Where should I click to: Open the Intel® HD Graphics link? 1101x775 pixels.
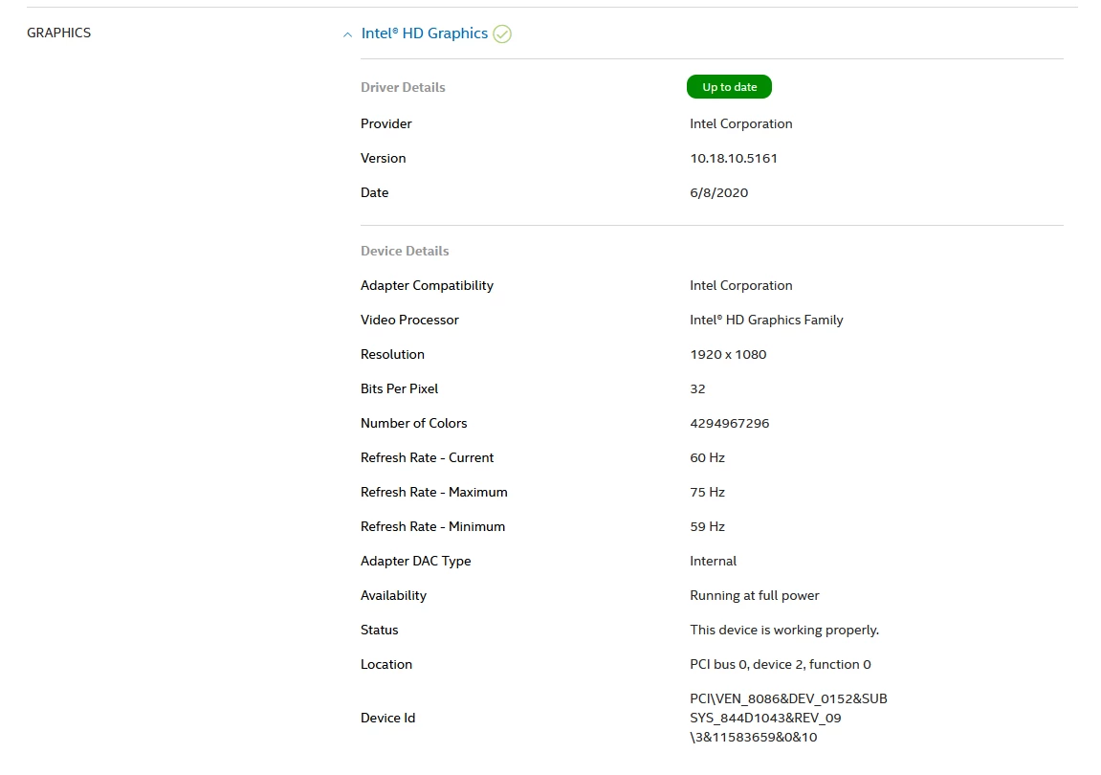(424, 33)
